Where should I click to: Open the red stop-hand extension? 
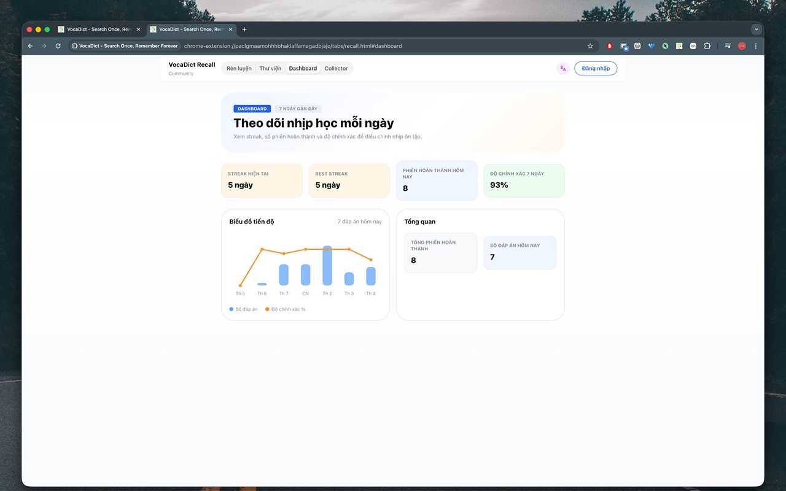(x=610, y=46)
